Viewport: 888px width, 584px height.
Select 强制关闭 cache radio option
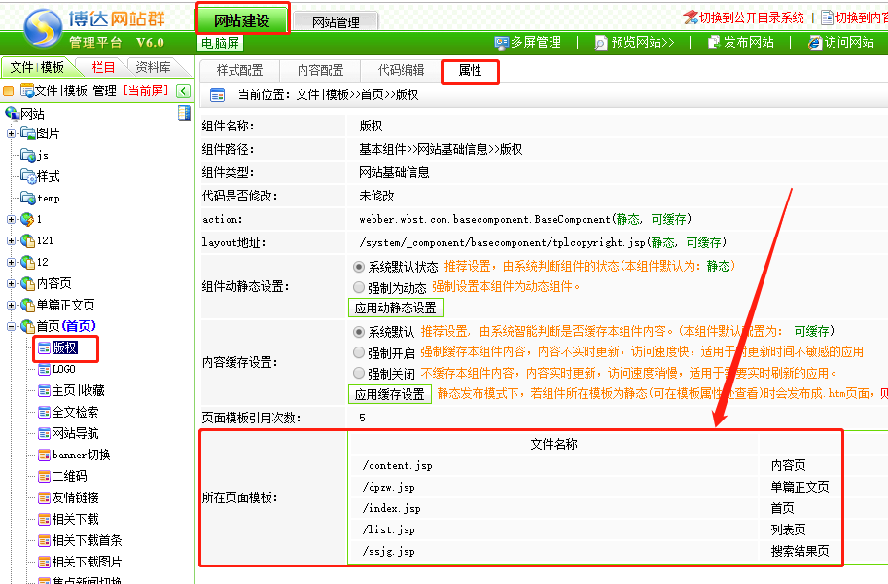[x=359, y=374]
